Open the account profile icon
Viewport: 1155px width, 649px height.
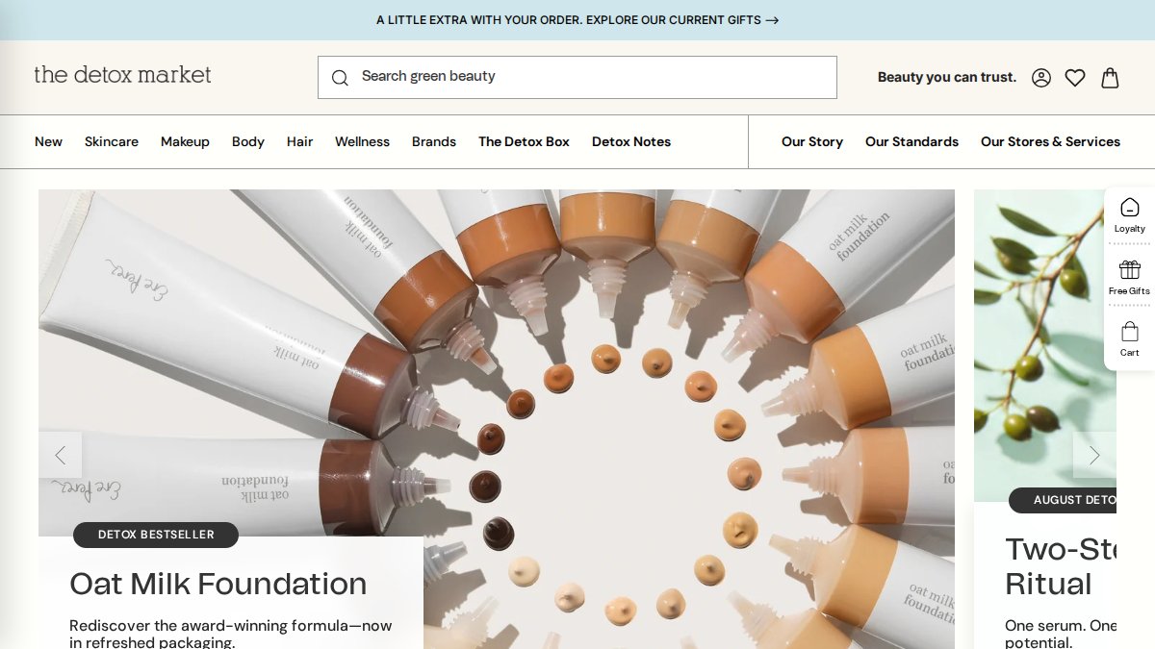coord(1041,78)
